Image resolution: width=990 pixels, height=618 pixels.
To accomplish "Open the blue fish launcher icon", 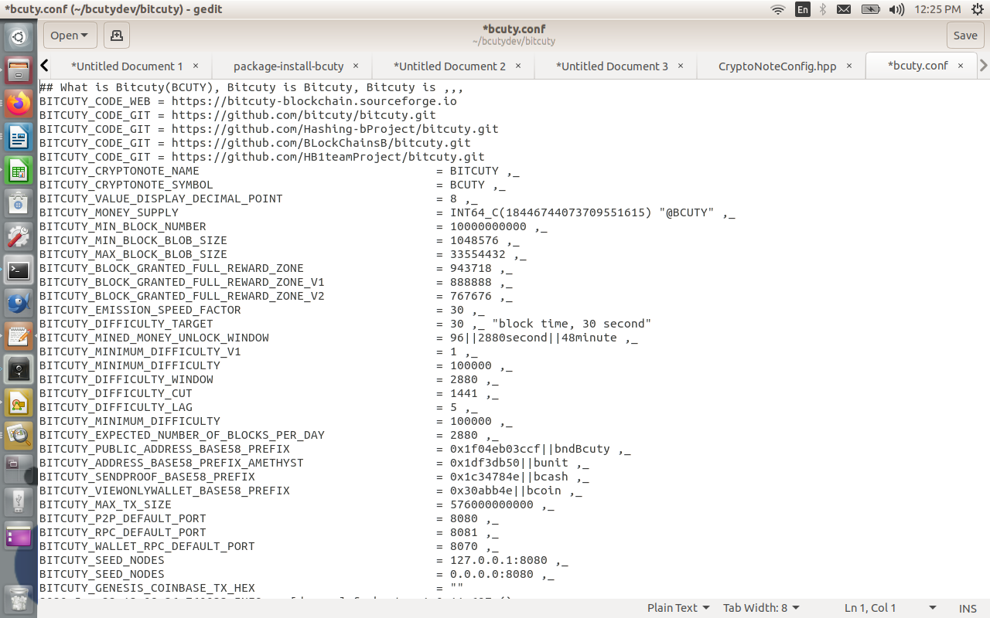I will click(19, 304).
